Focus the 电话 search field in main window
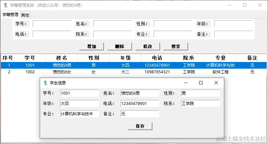Viewport: 268px width, 144px height. [52, 34]
